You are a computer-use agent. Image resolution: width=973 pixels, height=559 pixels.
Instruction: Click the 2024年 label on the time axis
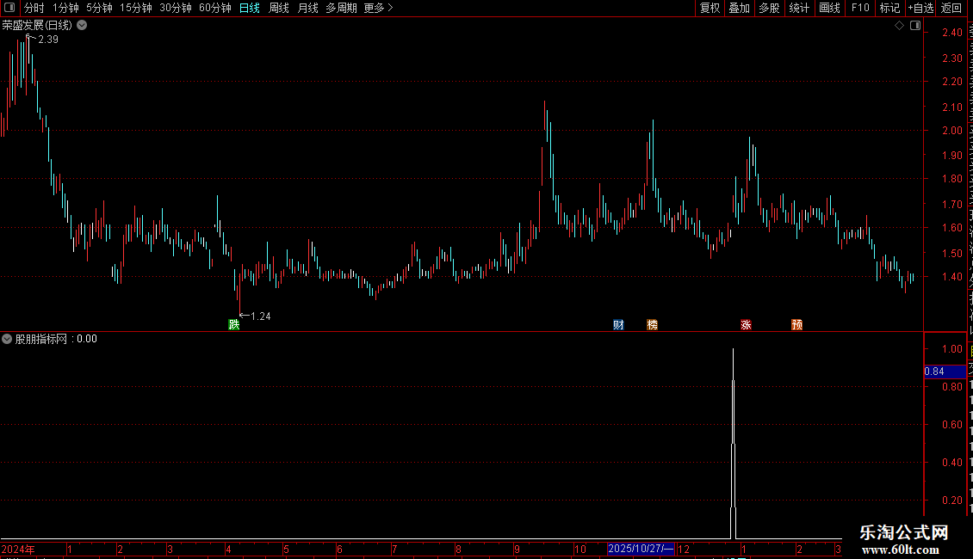[18, 550]
